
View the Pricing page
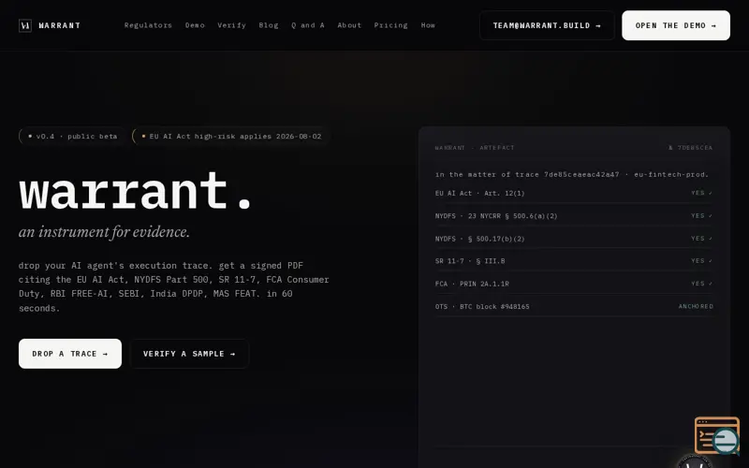(x=390, y=25)
